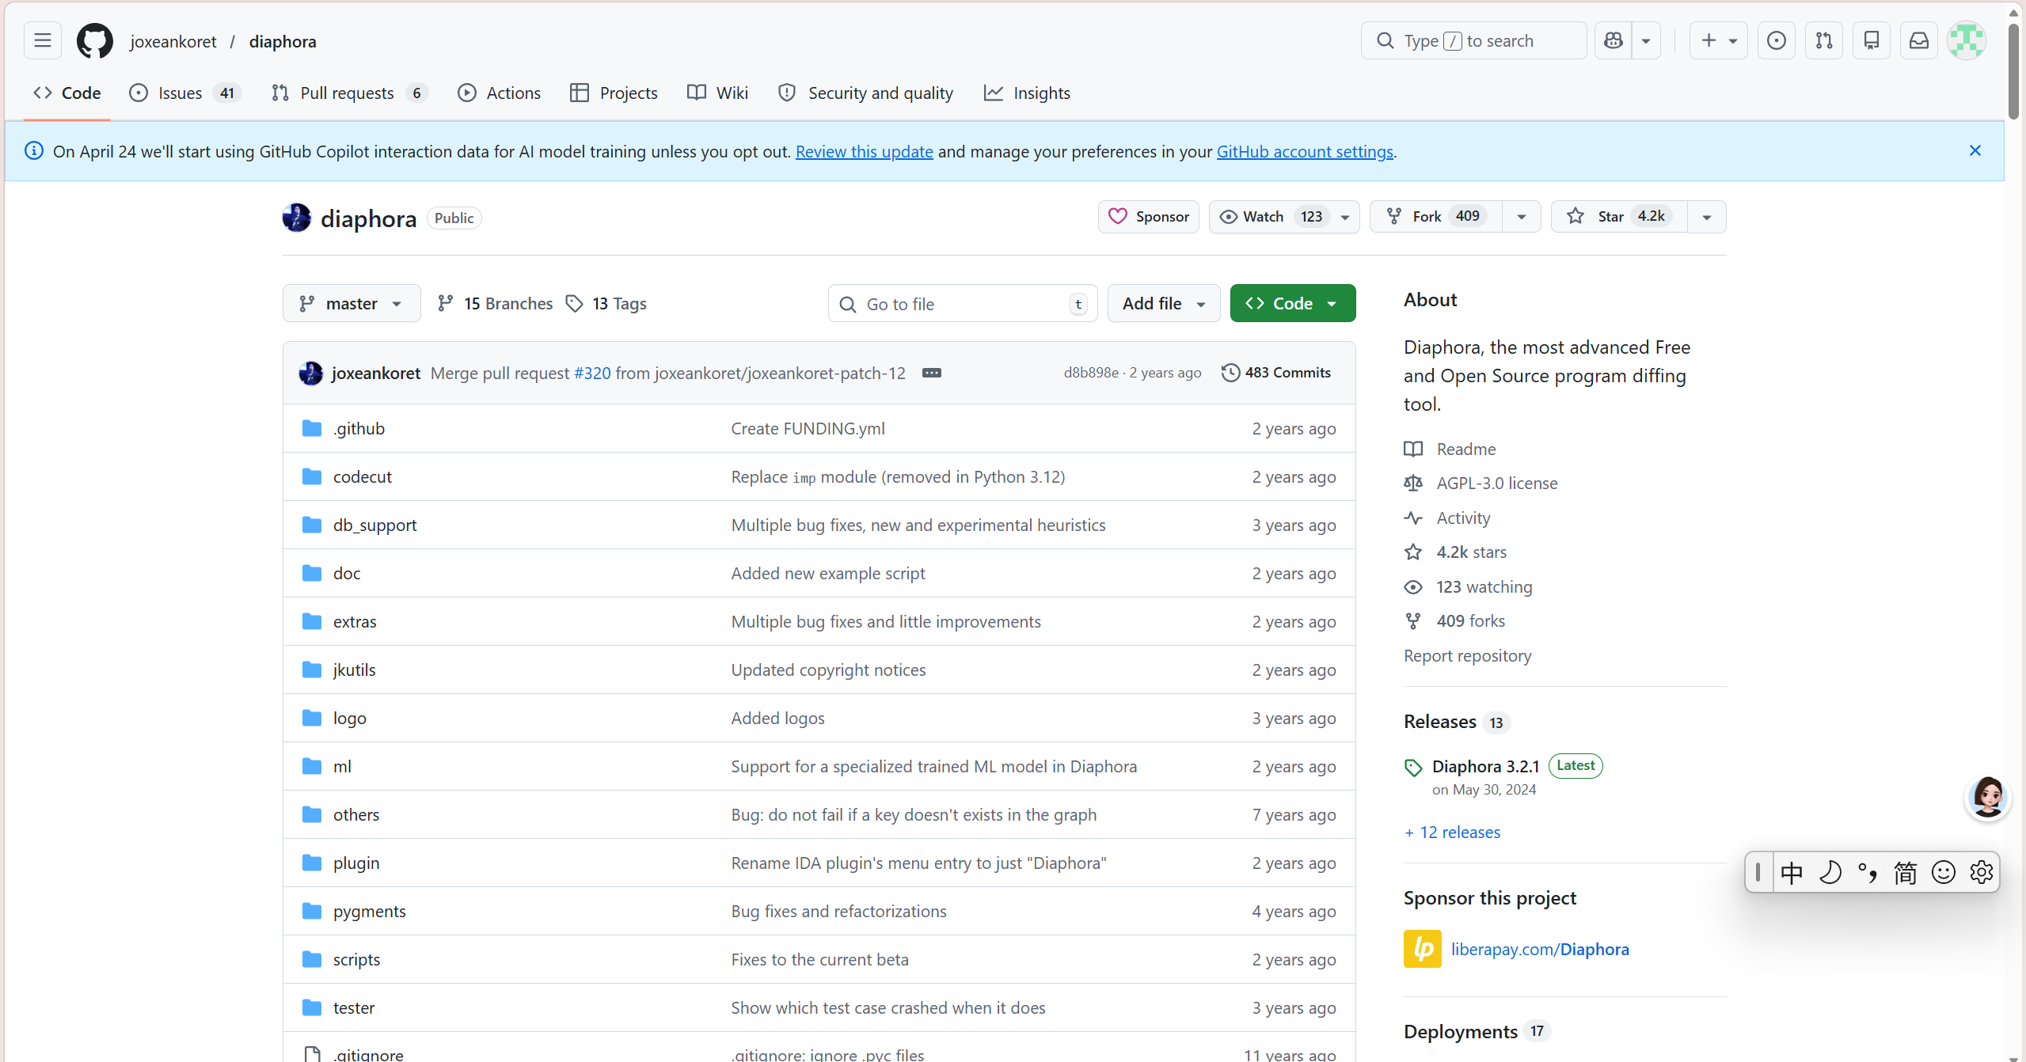Screen dimensions: 2026x1062
Task: Click the GitHub Octocat home logo
Action: (x=94, y=41)
